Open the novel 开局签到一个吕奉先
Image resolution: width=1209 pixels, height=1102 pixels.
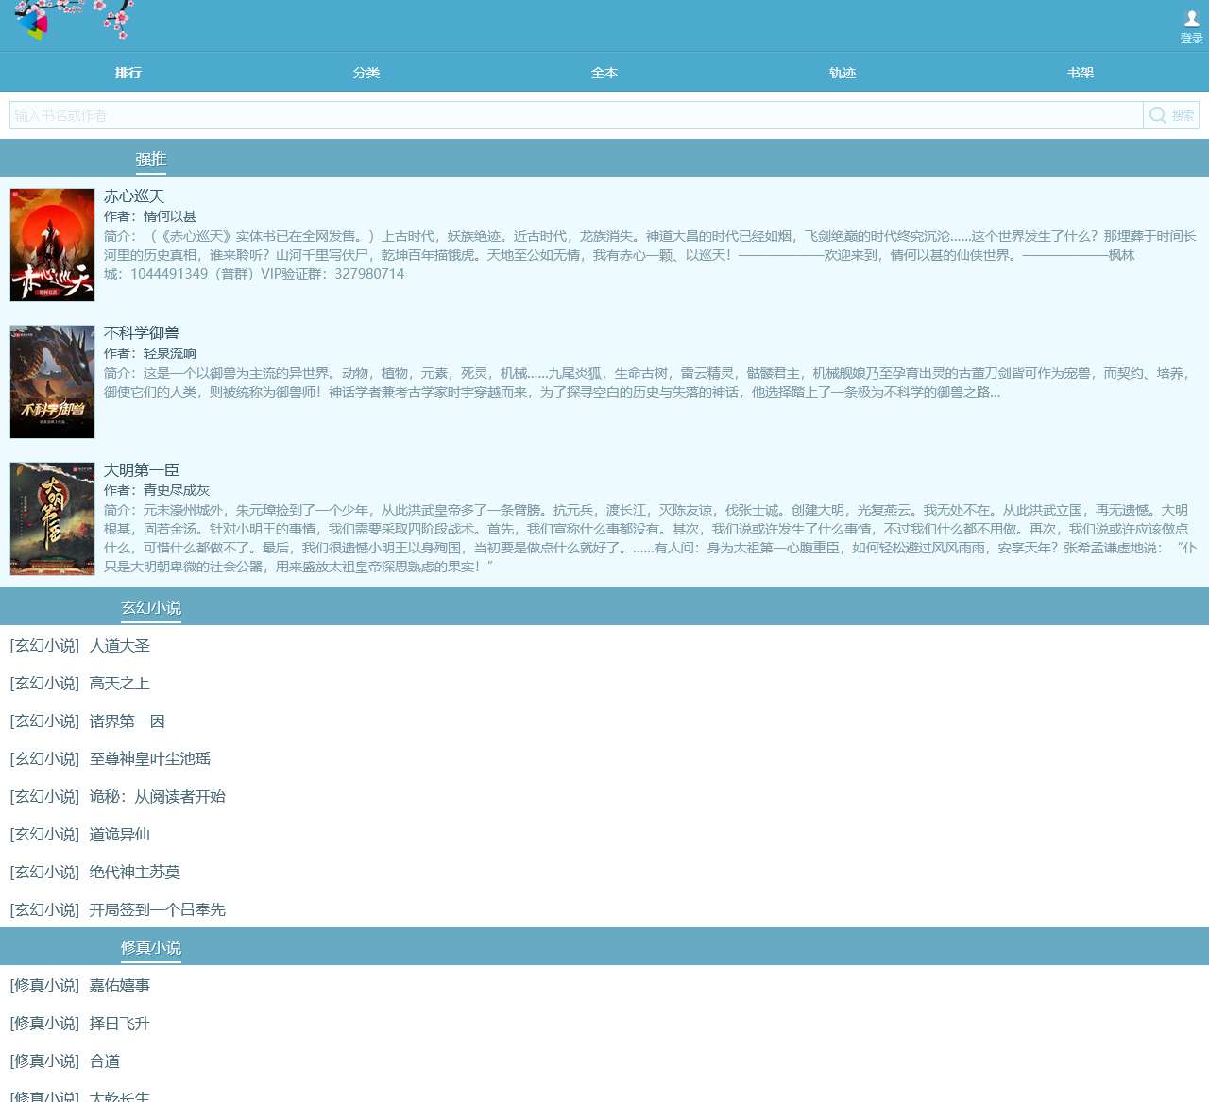(158, 910)
